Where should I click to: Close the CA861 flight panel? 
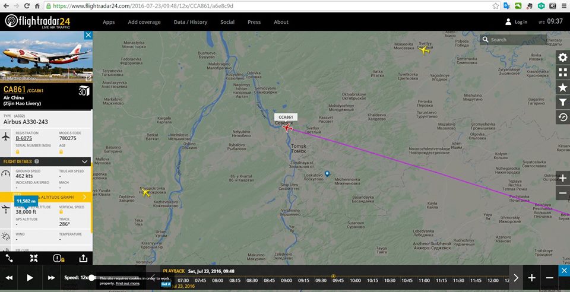pos(88,35)
